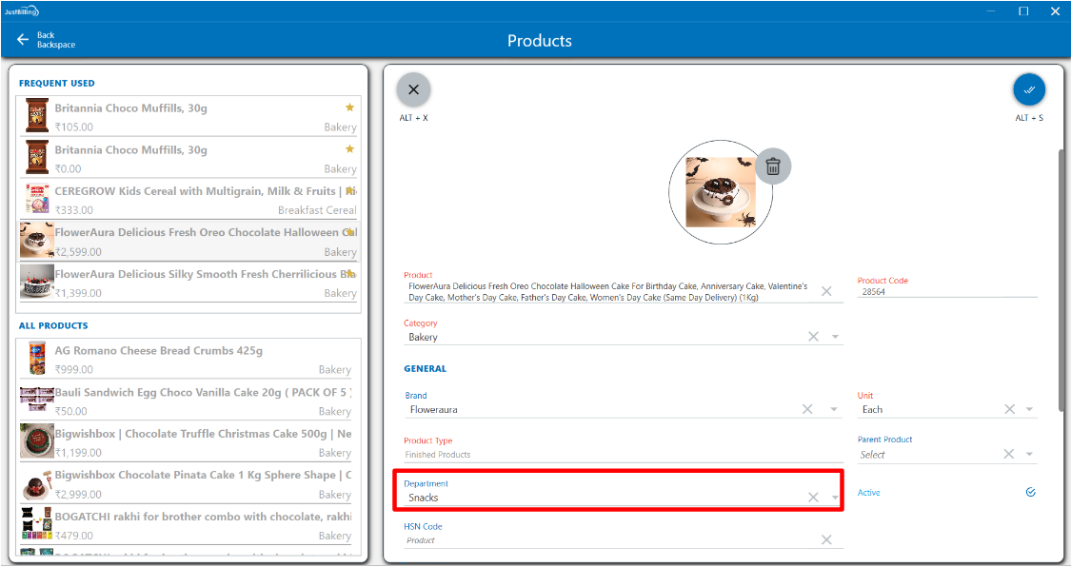The width and height of the screenshot is (1071, 567).
Task: Clear the Brand field value
Action: click(807, 409)
